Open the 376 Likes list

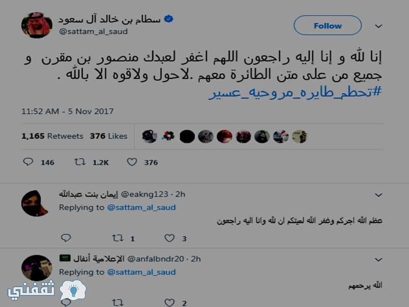coord(109,136)
